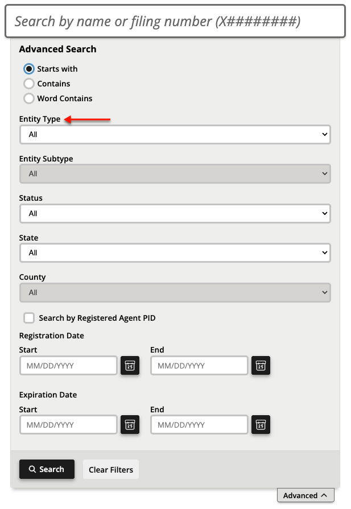Click the Registration Date label
The image size is (351, 509).
[x=51, y=336]
